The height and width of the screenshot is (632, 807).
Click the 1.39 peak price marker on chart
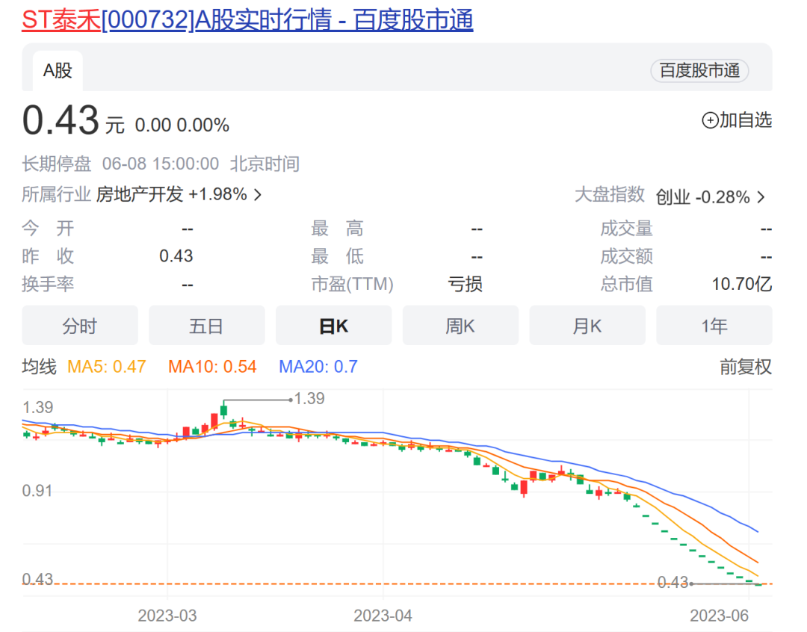pos(309,399)
